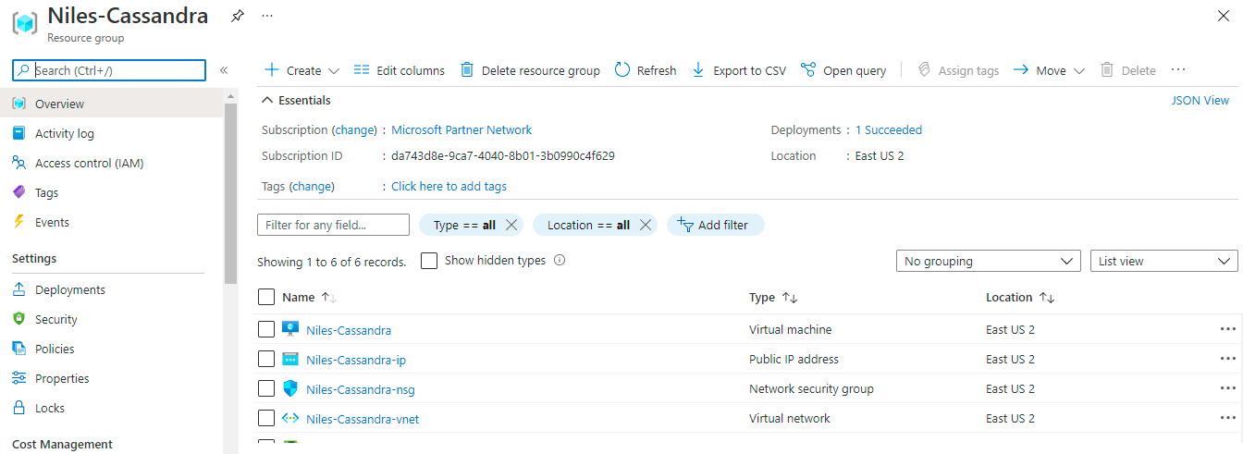This screenshot has height=454, width=1243.
Task: Open the No grouping dropdown
Action: pyautogui.click(x=988, y=262)
